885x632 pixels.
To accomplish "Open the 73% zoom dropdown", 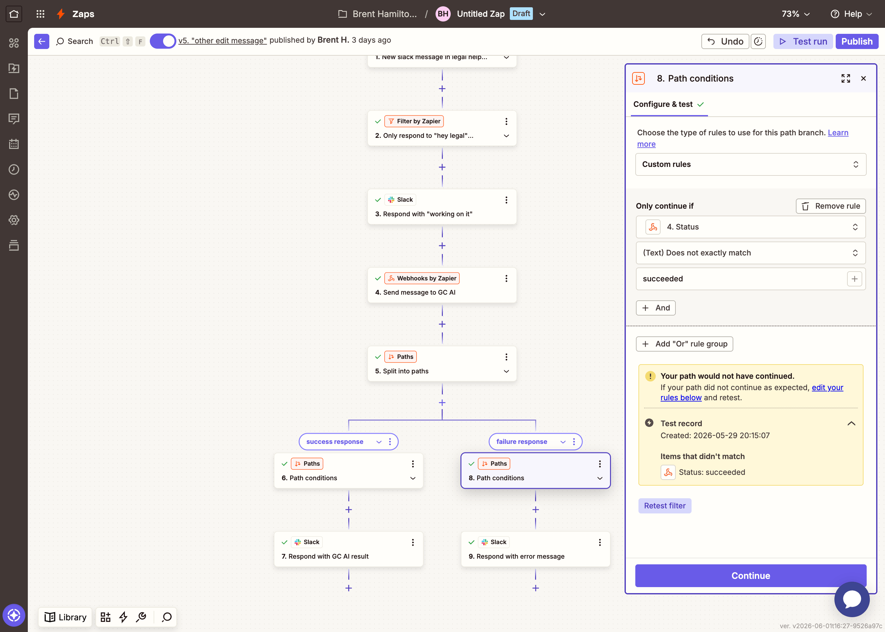I will point(796,14).
